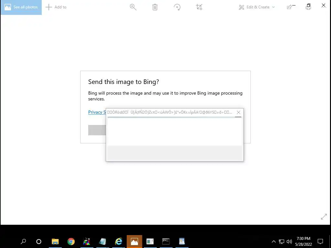This screenshot has width=331, height=248.
Task: Launch Google Chrome from taskbar
Action: tap(71, 242)
